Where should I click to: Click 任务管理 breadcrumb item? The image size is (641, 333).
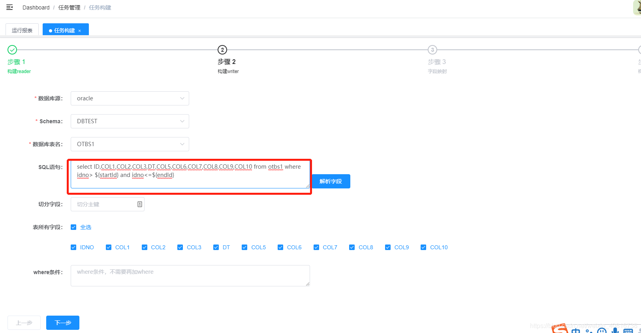click(69, 8)
